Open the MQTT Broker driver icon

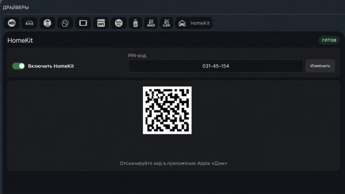tap(151, 23)
